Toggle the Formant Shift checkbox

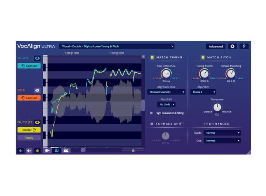coord(152,124)
